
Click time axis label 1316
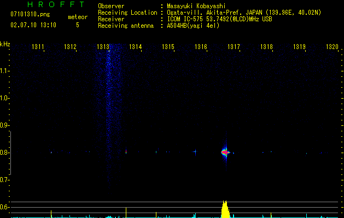click(201, 47)
